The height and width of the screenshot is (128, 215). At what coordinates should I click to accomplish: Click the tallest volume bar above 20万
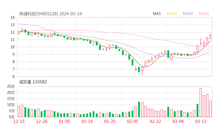coord(201,103)
